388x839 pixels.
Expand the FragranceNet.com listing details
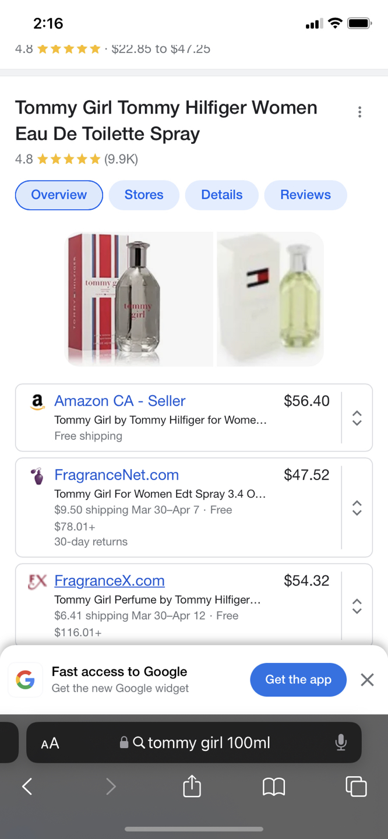357,507
